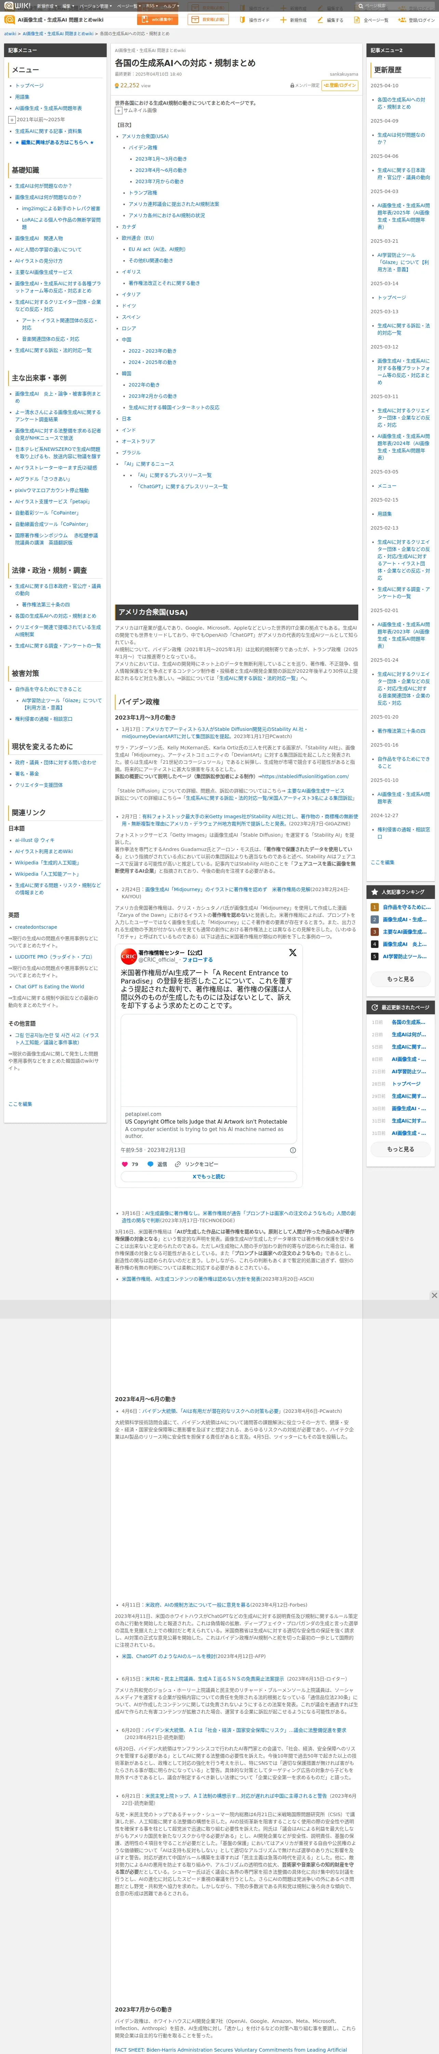Open 生成AIとは何が問題なのか? link
Viewport: 439px width, 2054px height.
44,186
